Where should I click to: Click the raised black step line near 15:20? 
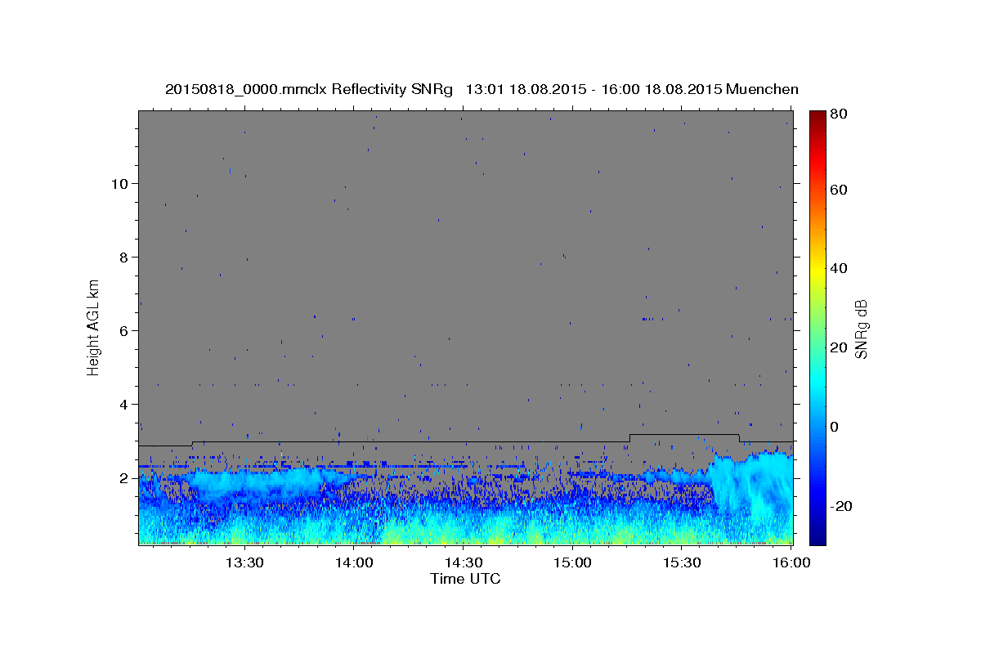[x=684, y=435]
